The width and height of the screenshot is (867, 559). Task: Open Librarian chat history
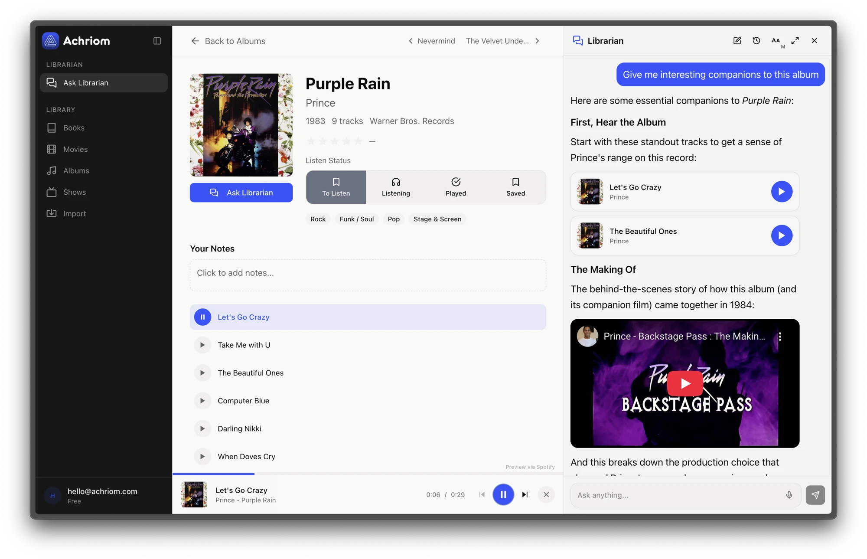[x=756, y=41]
